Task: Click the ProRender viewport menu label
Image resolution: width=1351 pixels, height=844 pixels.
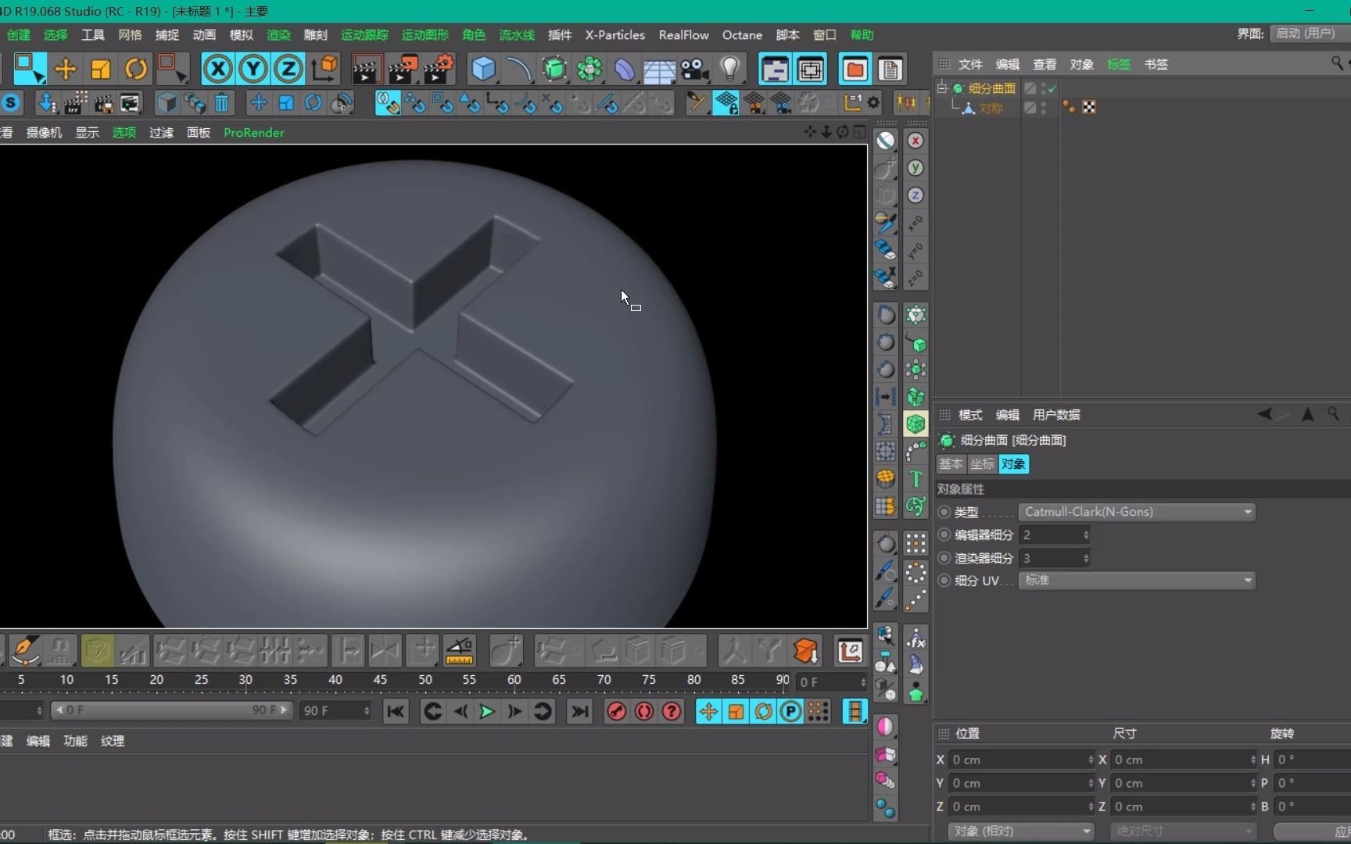Action: 253,132
